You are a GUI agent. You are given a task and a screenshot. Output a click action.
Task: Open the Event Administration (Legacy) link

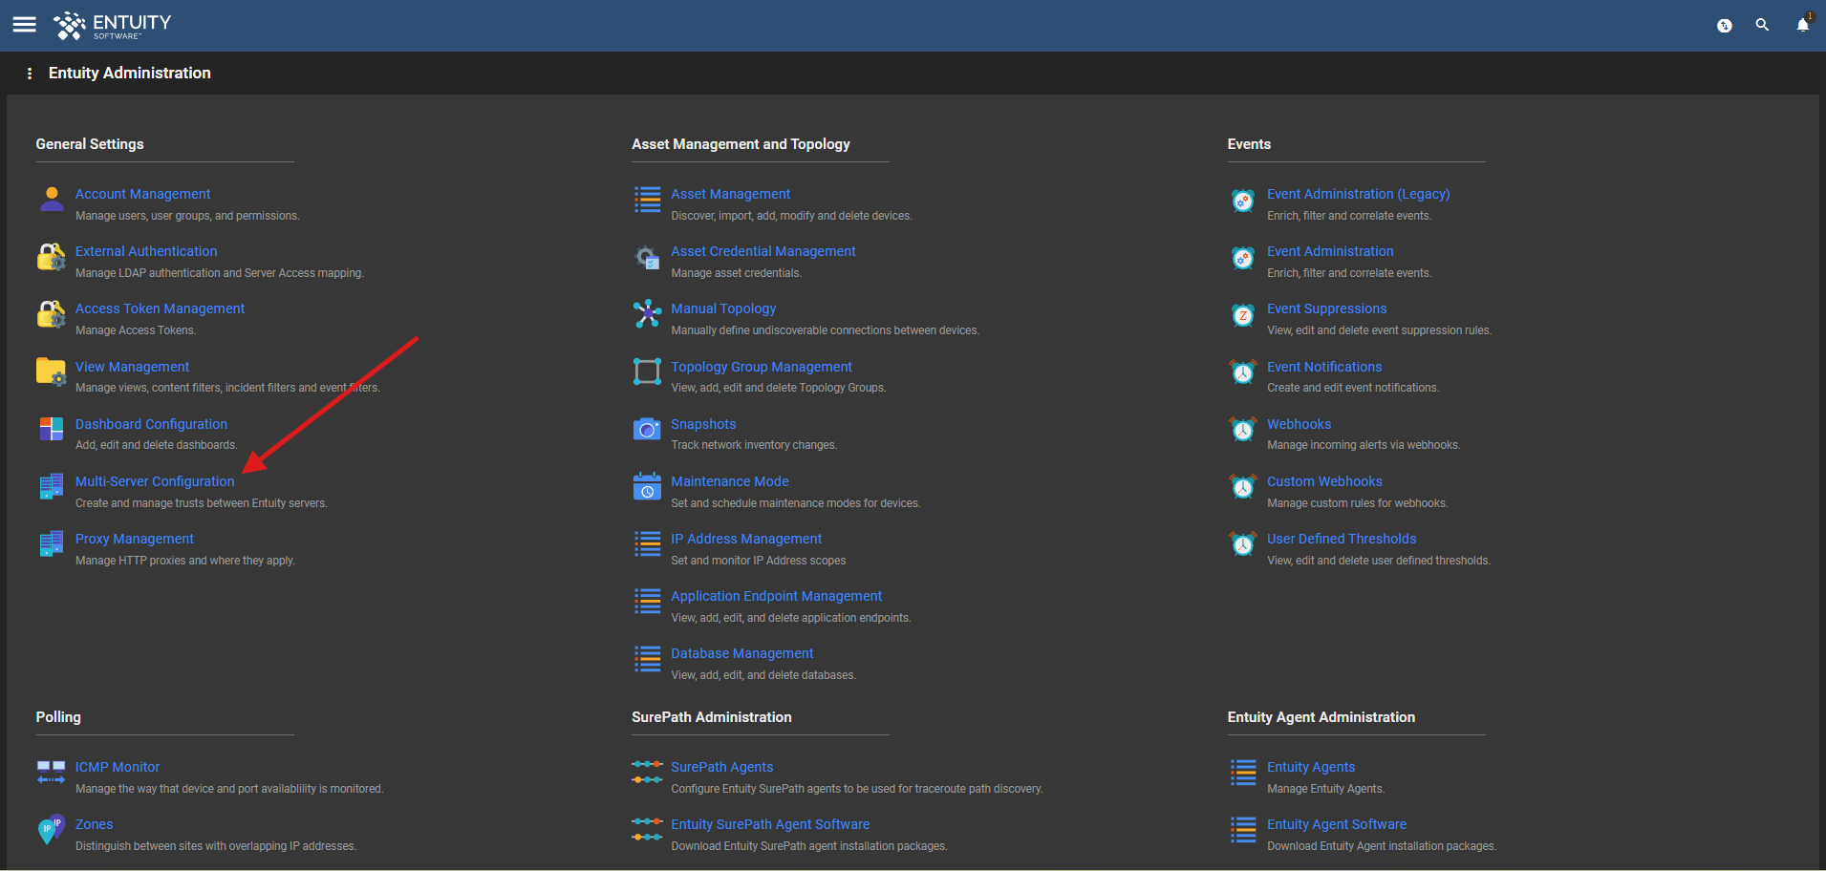coord(1359,194)
